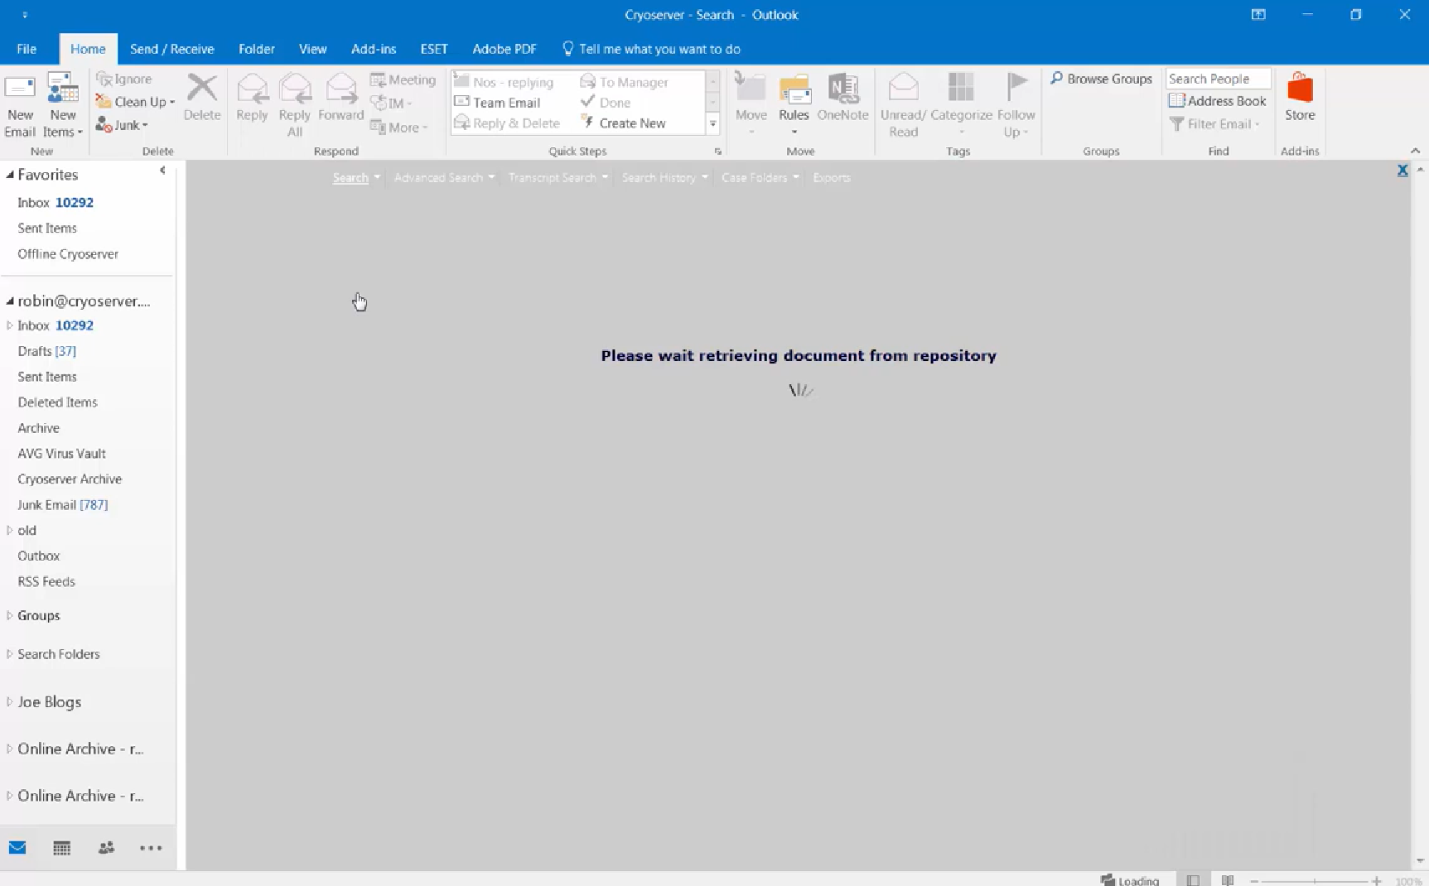1429x886 pixels.
Task: Open the Junk Email folder
Action: 63,505
